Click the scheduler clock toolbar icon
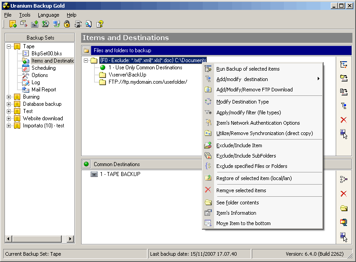Screen dimensions: 356x262 45,24
